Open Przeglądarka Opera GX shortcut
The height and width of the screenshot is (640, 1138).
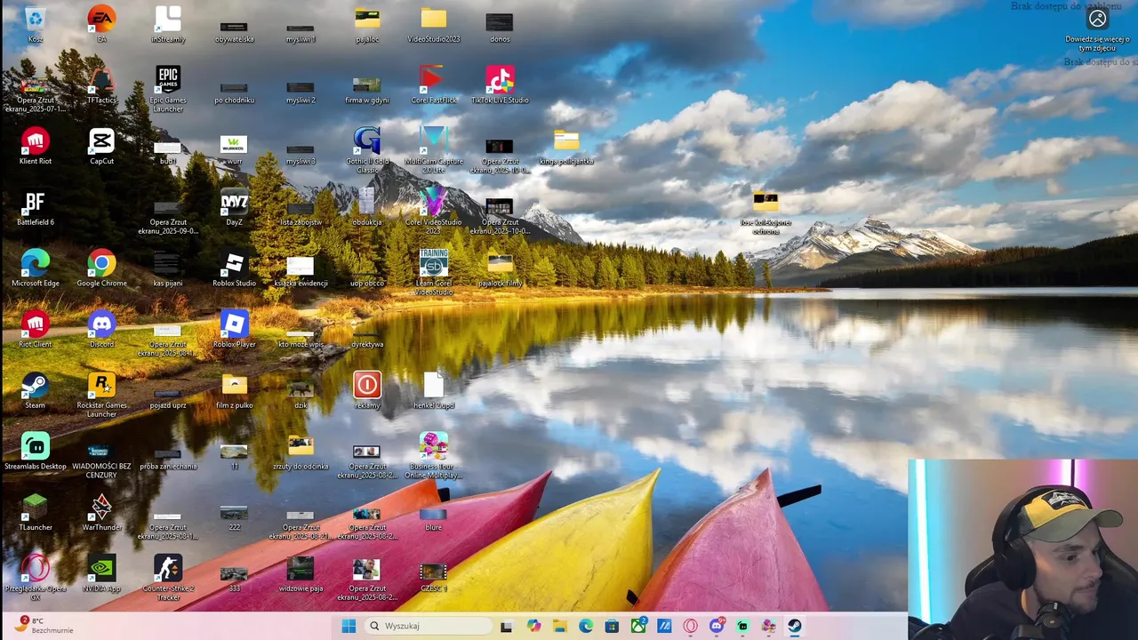pyautogui.click(x=35, y=578)
